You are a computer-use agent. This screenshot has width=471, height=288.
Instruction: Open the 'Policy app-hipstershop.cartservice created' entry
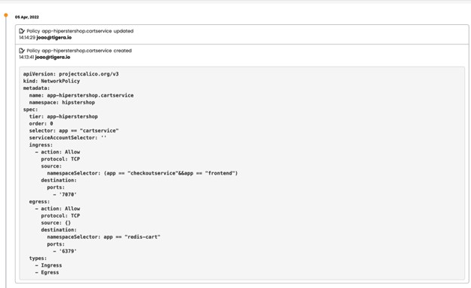pos(79,51)
